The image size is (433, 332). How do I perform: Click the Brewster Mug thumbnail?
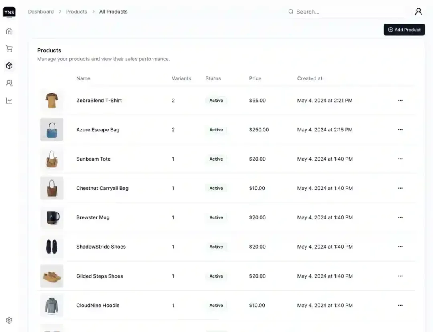52,217
